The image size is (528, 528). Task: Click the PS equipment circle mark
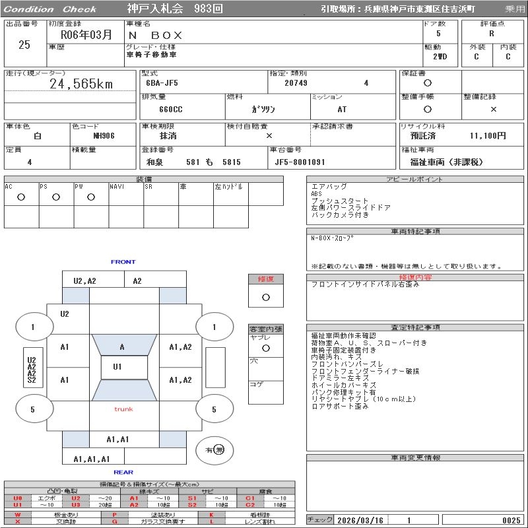[x=56, y=197]
